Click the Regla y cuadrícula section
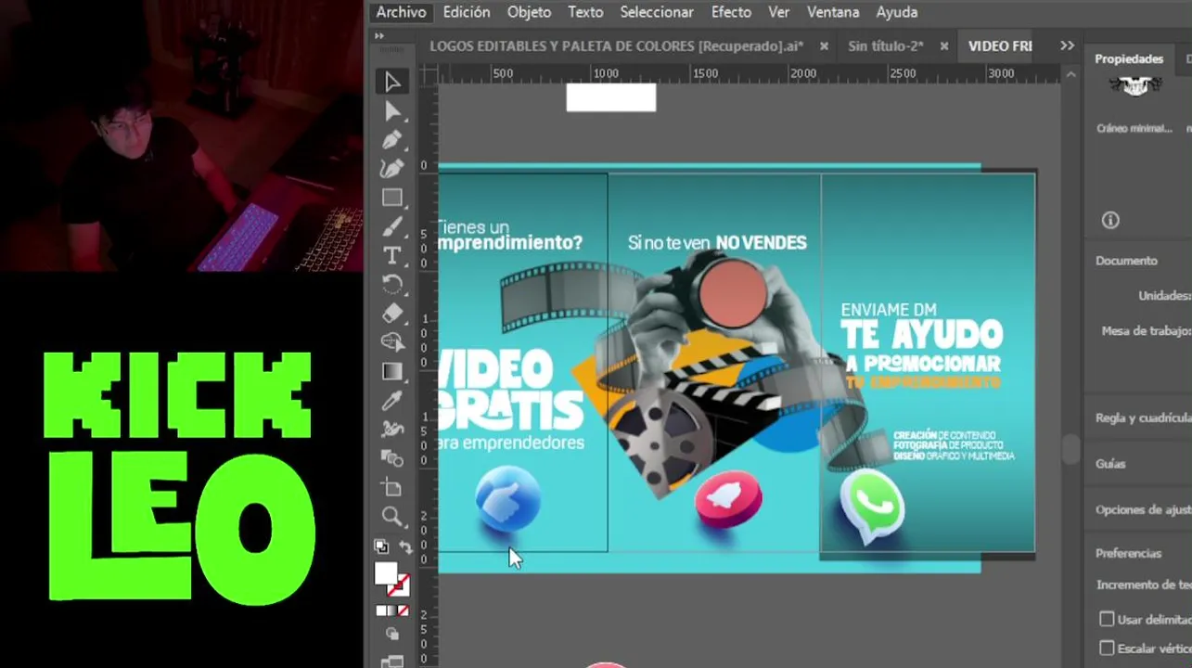The width and height of the screenshot is (1192, 668). 1143,417
